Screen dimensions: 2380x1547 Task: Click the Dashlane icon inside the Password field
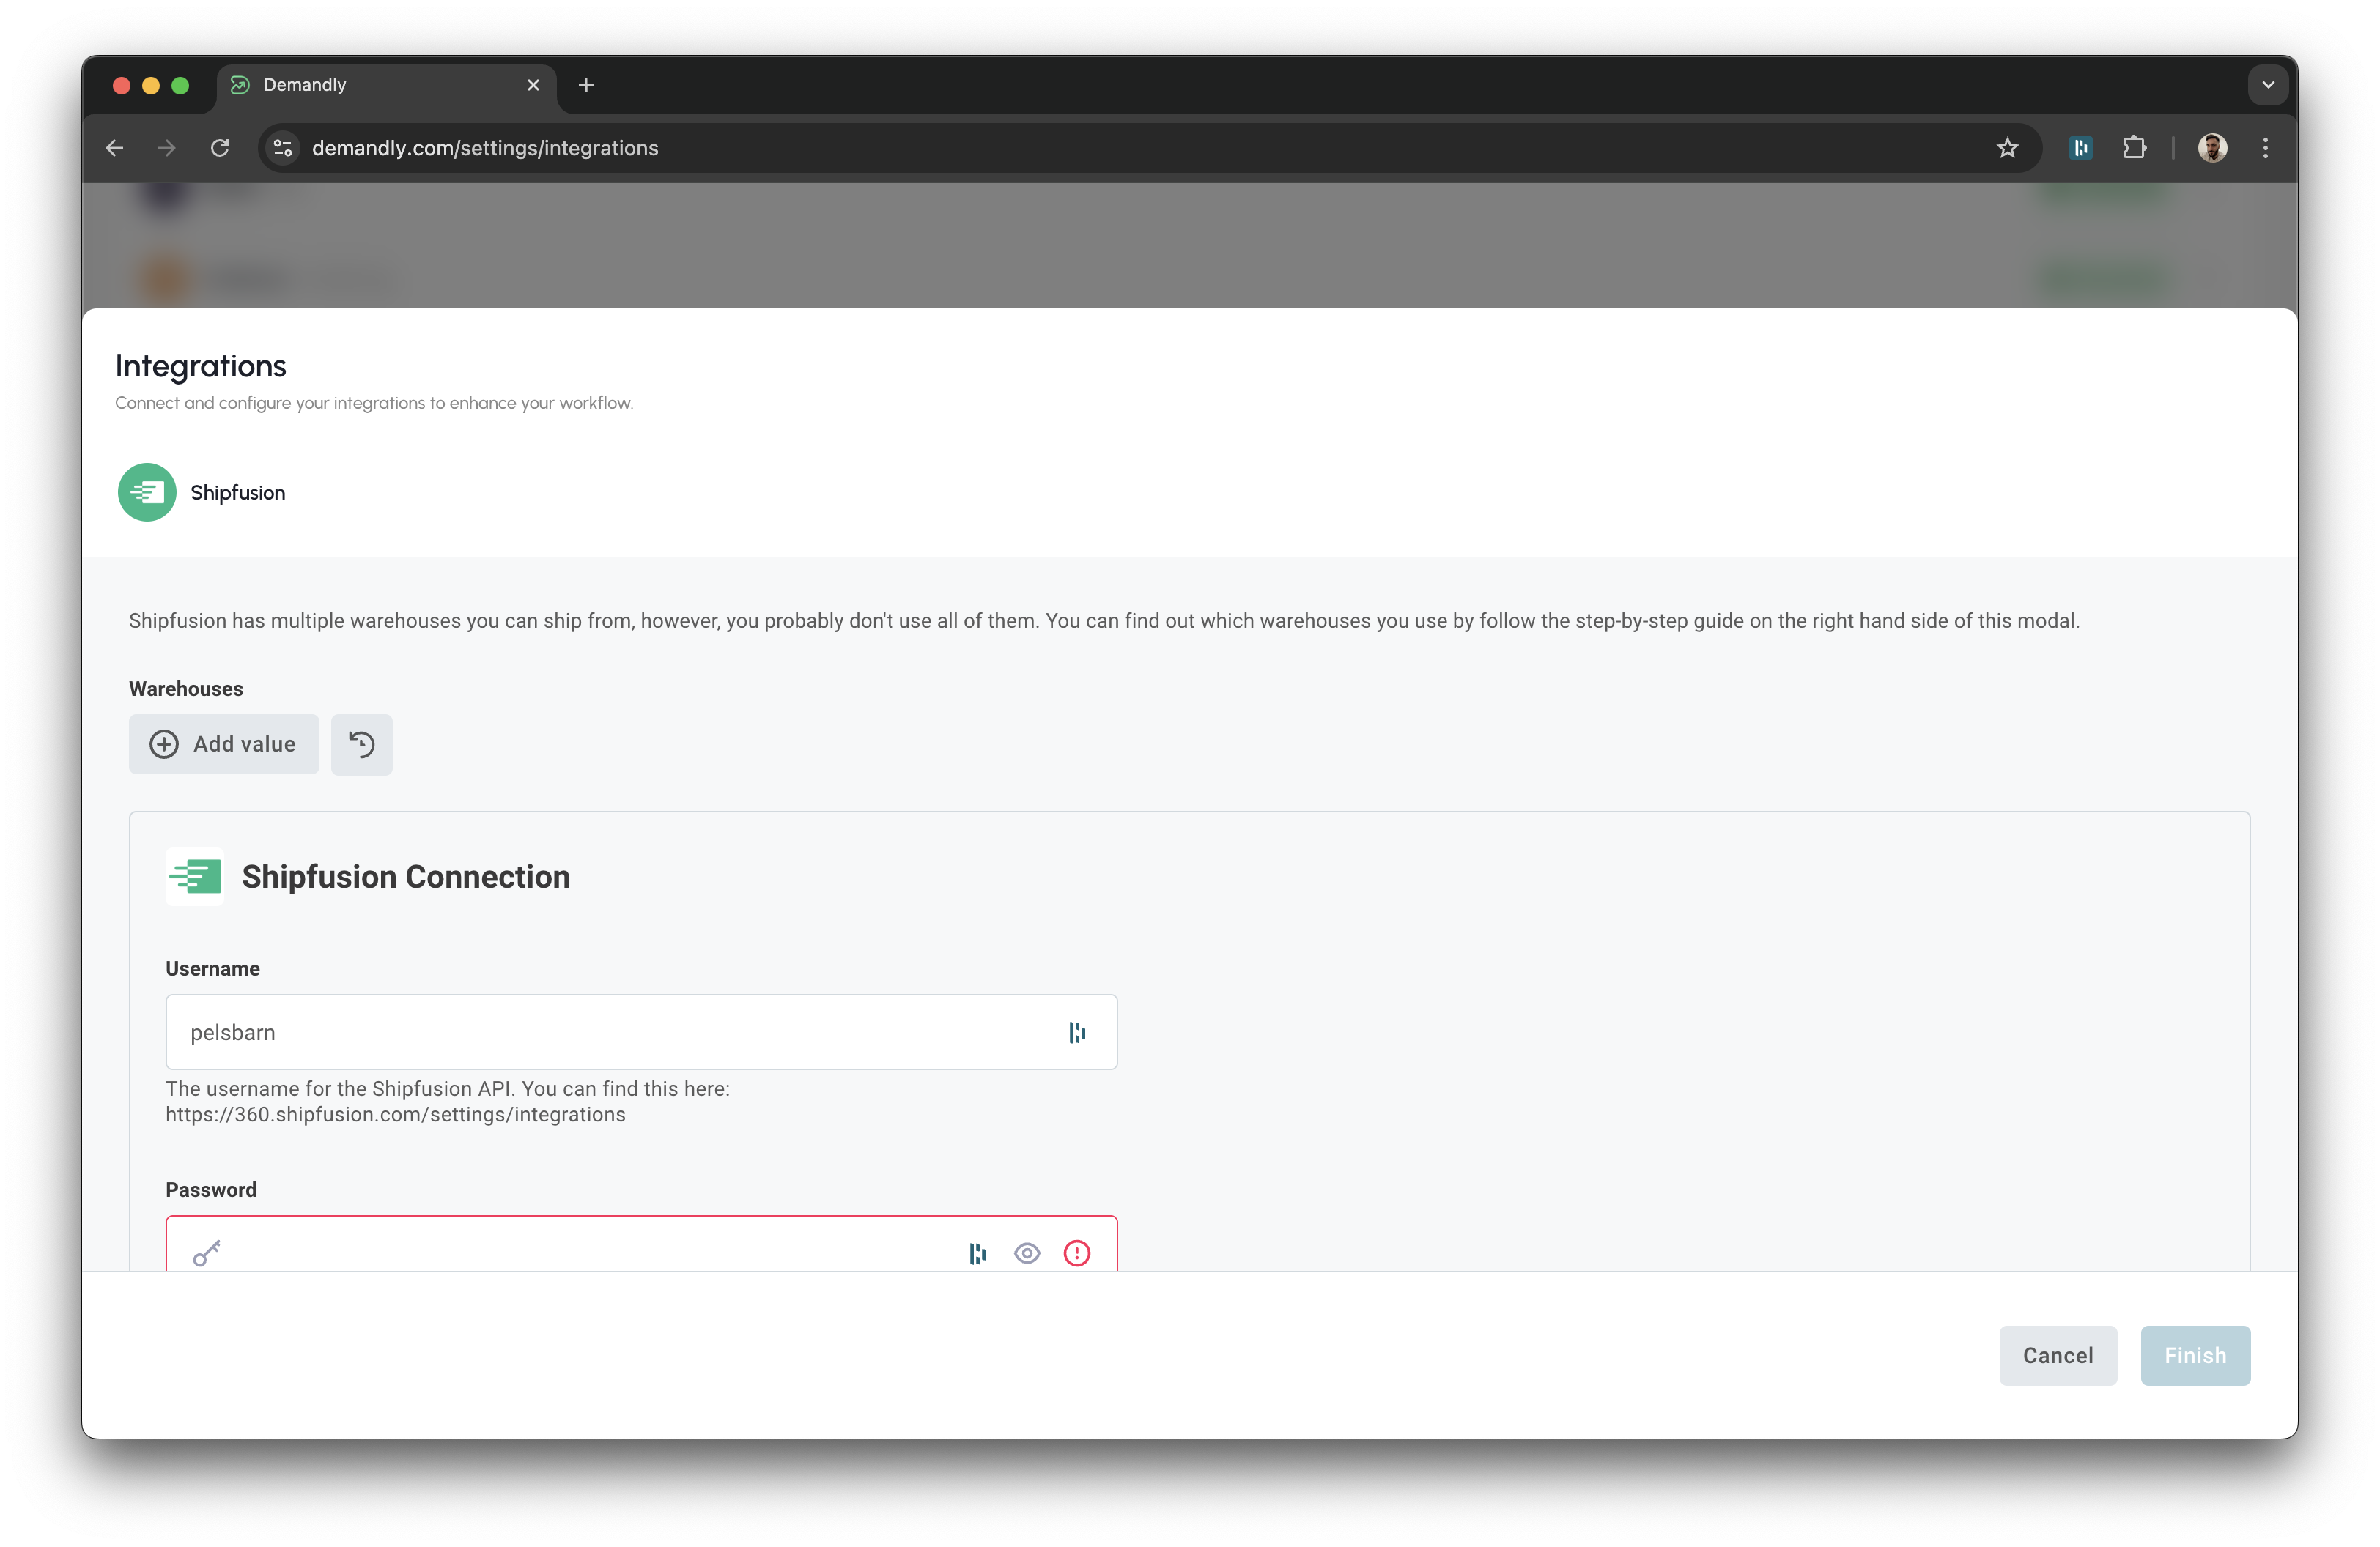point(976,1253)
